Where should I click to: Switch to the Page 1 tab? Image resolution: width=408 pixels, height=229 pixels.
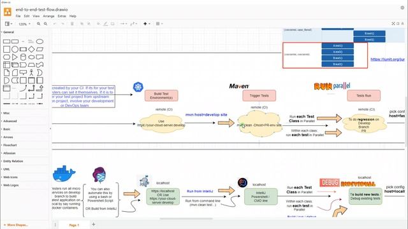[74, 225]
